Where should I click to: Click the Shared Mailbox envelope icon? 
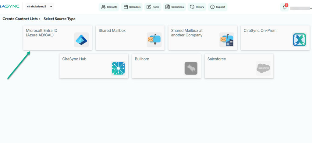[154, 40]
